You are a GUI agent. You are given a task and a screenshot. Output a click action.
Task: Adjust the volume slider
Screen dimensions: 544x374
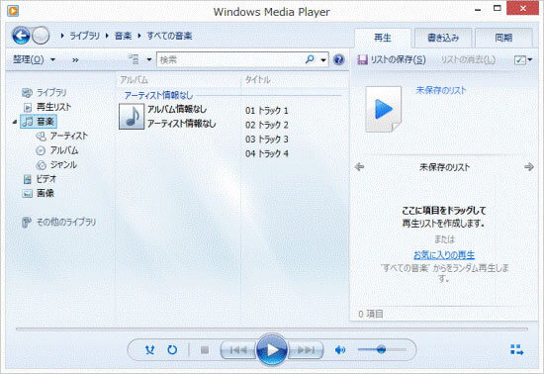point(382,349)
